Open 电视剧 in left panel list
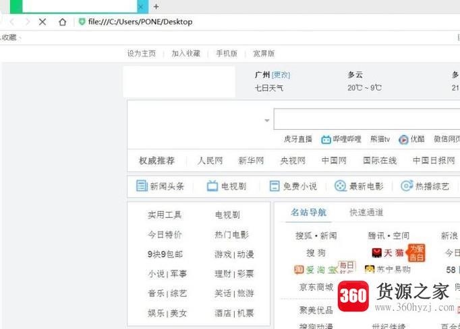 [x=228, y=215]
